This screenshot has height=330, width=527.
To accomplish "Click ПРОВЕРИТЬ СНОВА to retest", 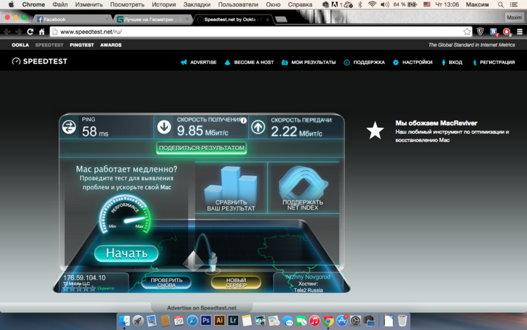I will pyautogui.click(x=167, y=282).
